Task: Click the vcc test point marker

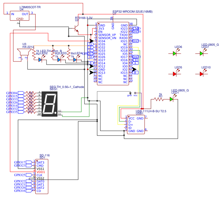Action: [135, 93]
